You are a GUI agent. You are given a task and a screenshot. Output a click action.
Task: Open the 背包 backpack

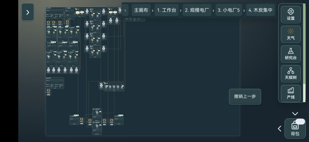coord(295,129)
